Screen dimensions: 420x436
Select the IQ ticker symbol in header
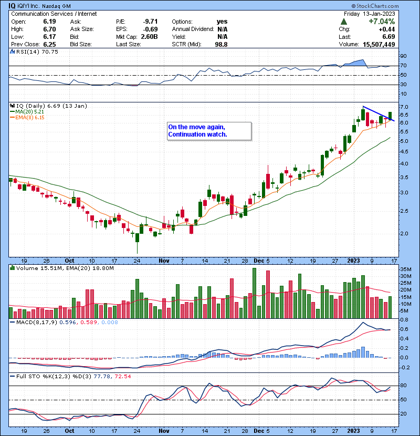click(x=12, y=6)
